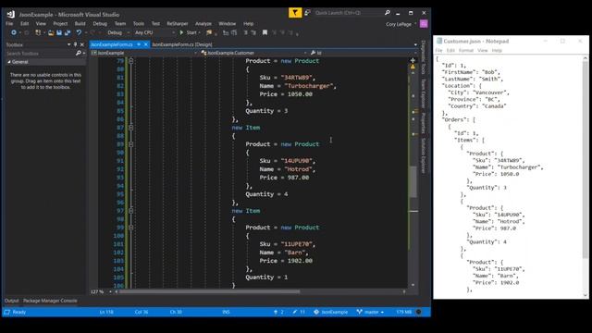Open the feedback icon beside Quick Launch
This screenshot has width=592, height=333.
click(307, 13)
